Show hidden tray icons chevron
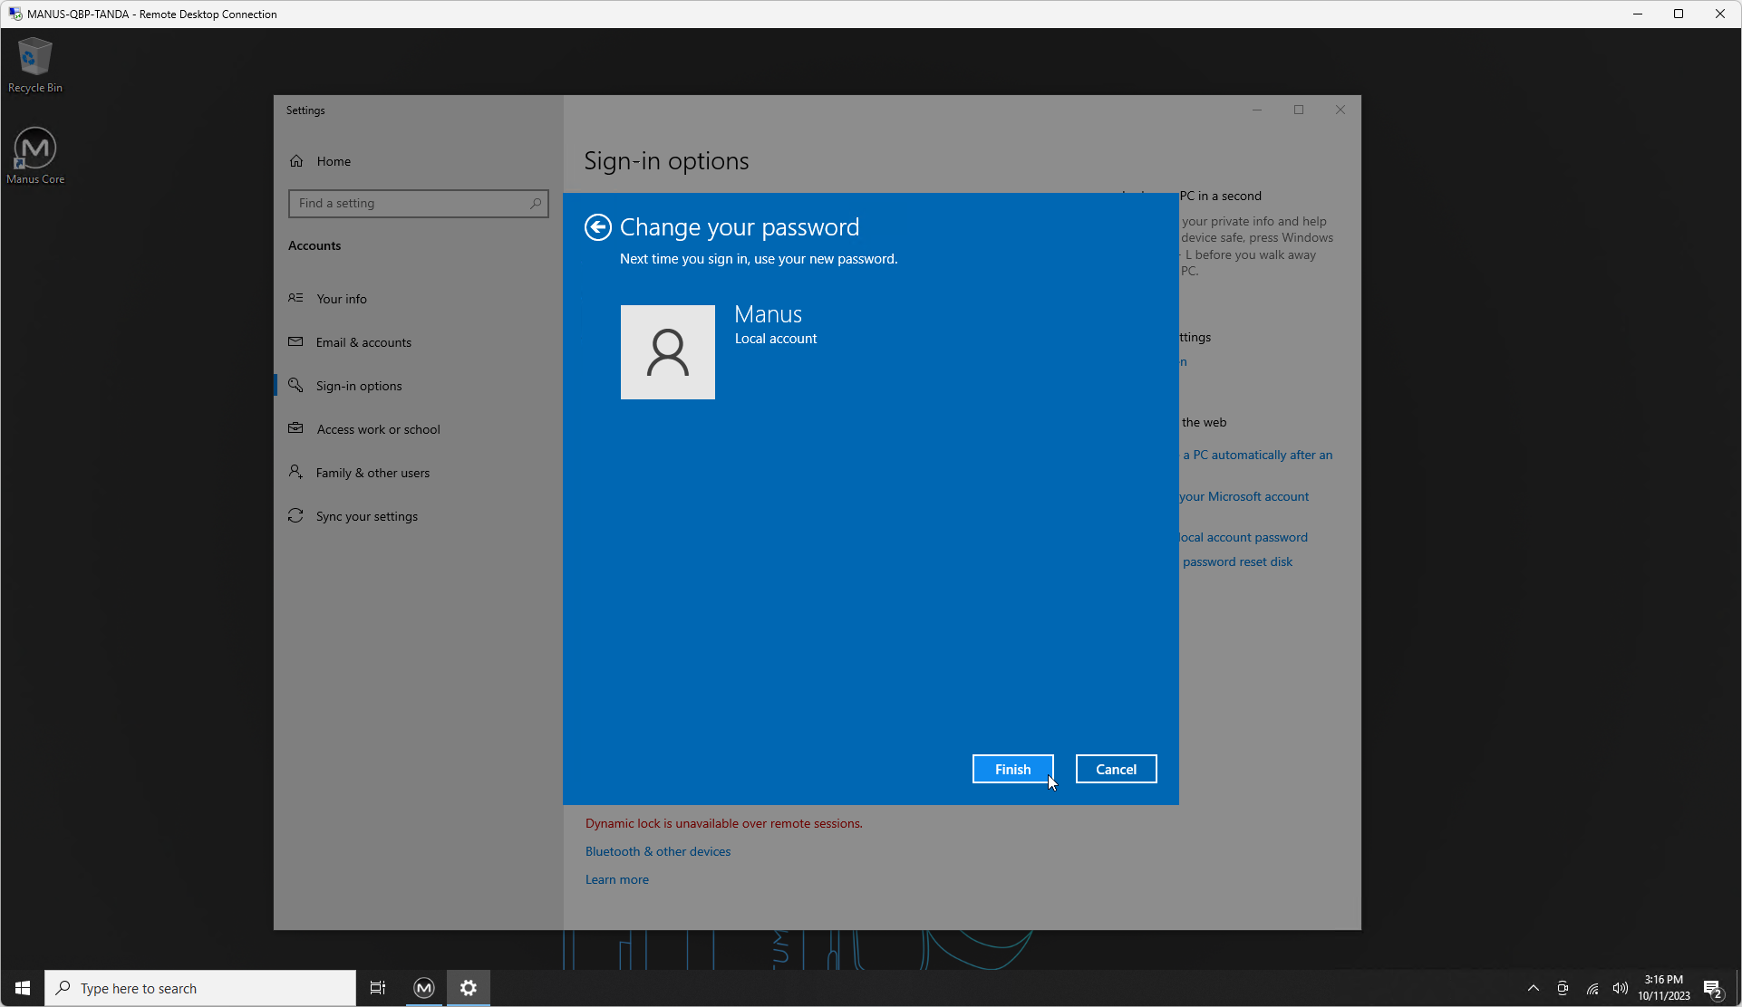The width and height of the screenshot is (1742, 1007). click(1533, 988)
